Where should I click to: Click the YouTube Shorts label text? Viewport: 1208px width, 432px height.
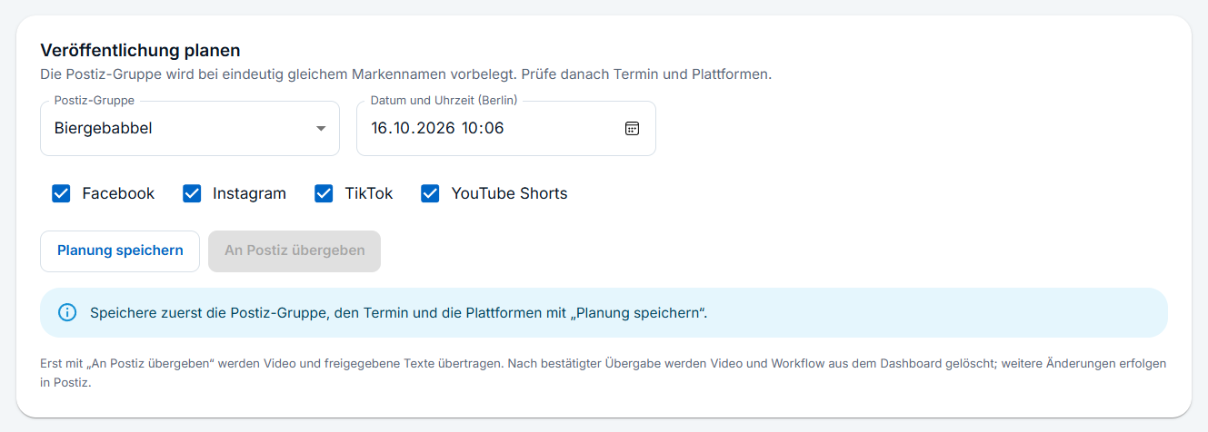coord(509,193)
